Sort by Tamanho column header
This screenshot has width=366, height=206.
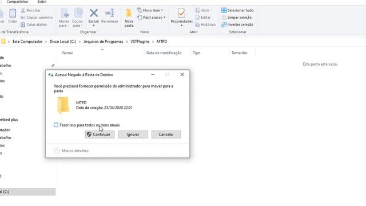239,53
